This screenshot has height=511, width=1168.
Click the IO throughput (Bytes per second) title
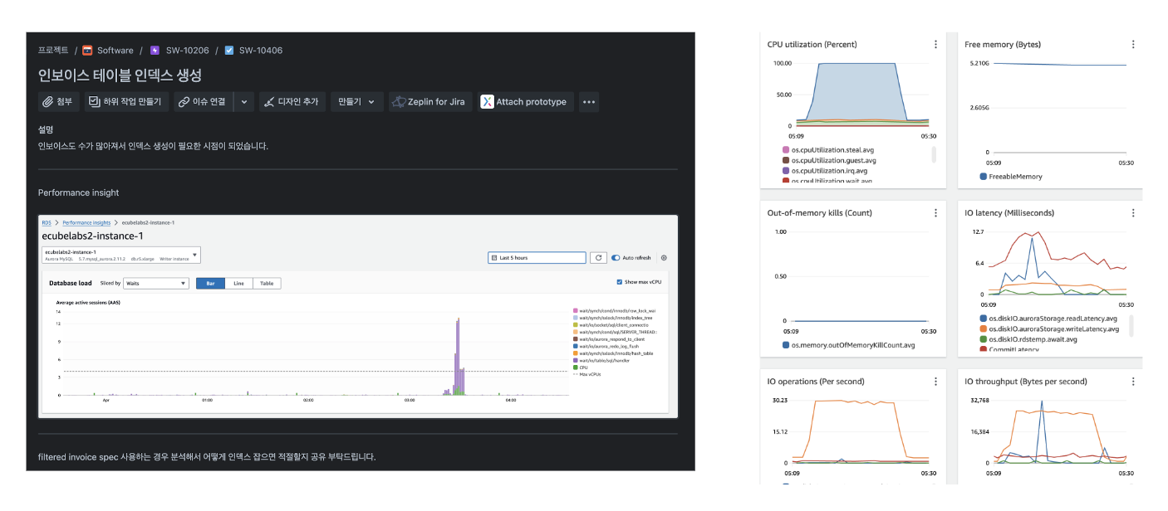(1026, 382)
